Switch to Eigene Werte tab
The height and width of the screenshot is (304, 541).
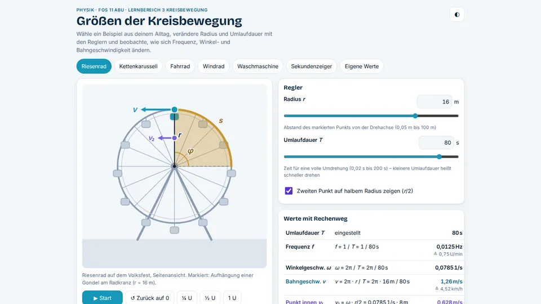click(362, 66)
